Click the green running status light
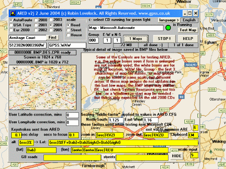 (168, 28)
